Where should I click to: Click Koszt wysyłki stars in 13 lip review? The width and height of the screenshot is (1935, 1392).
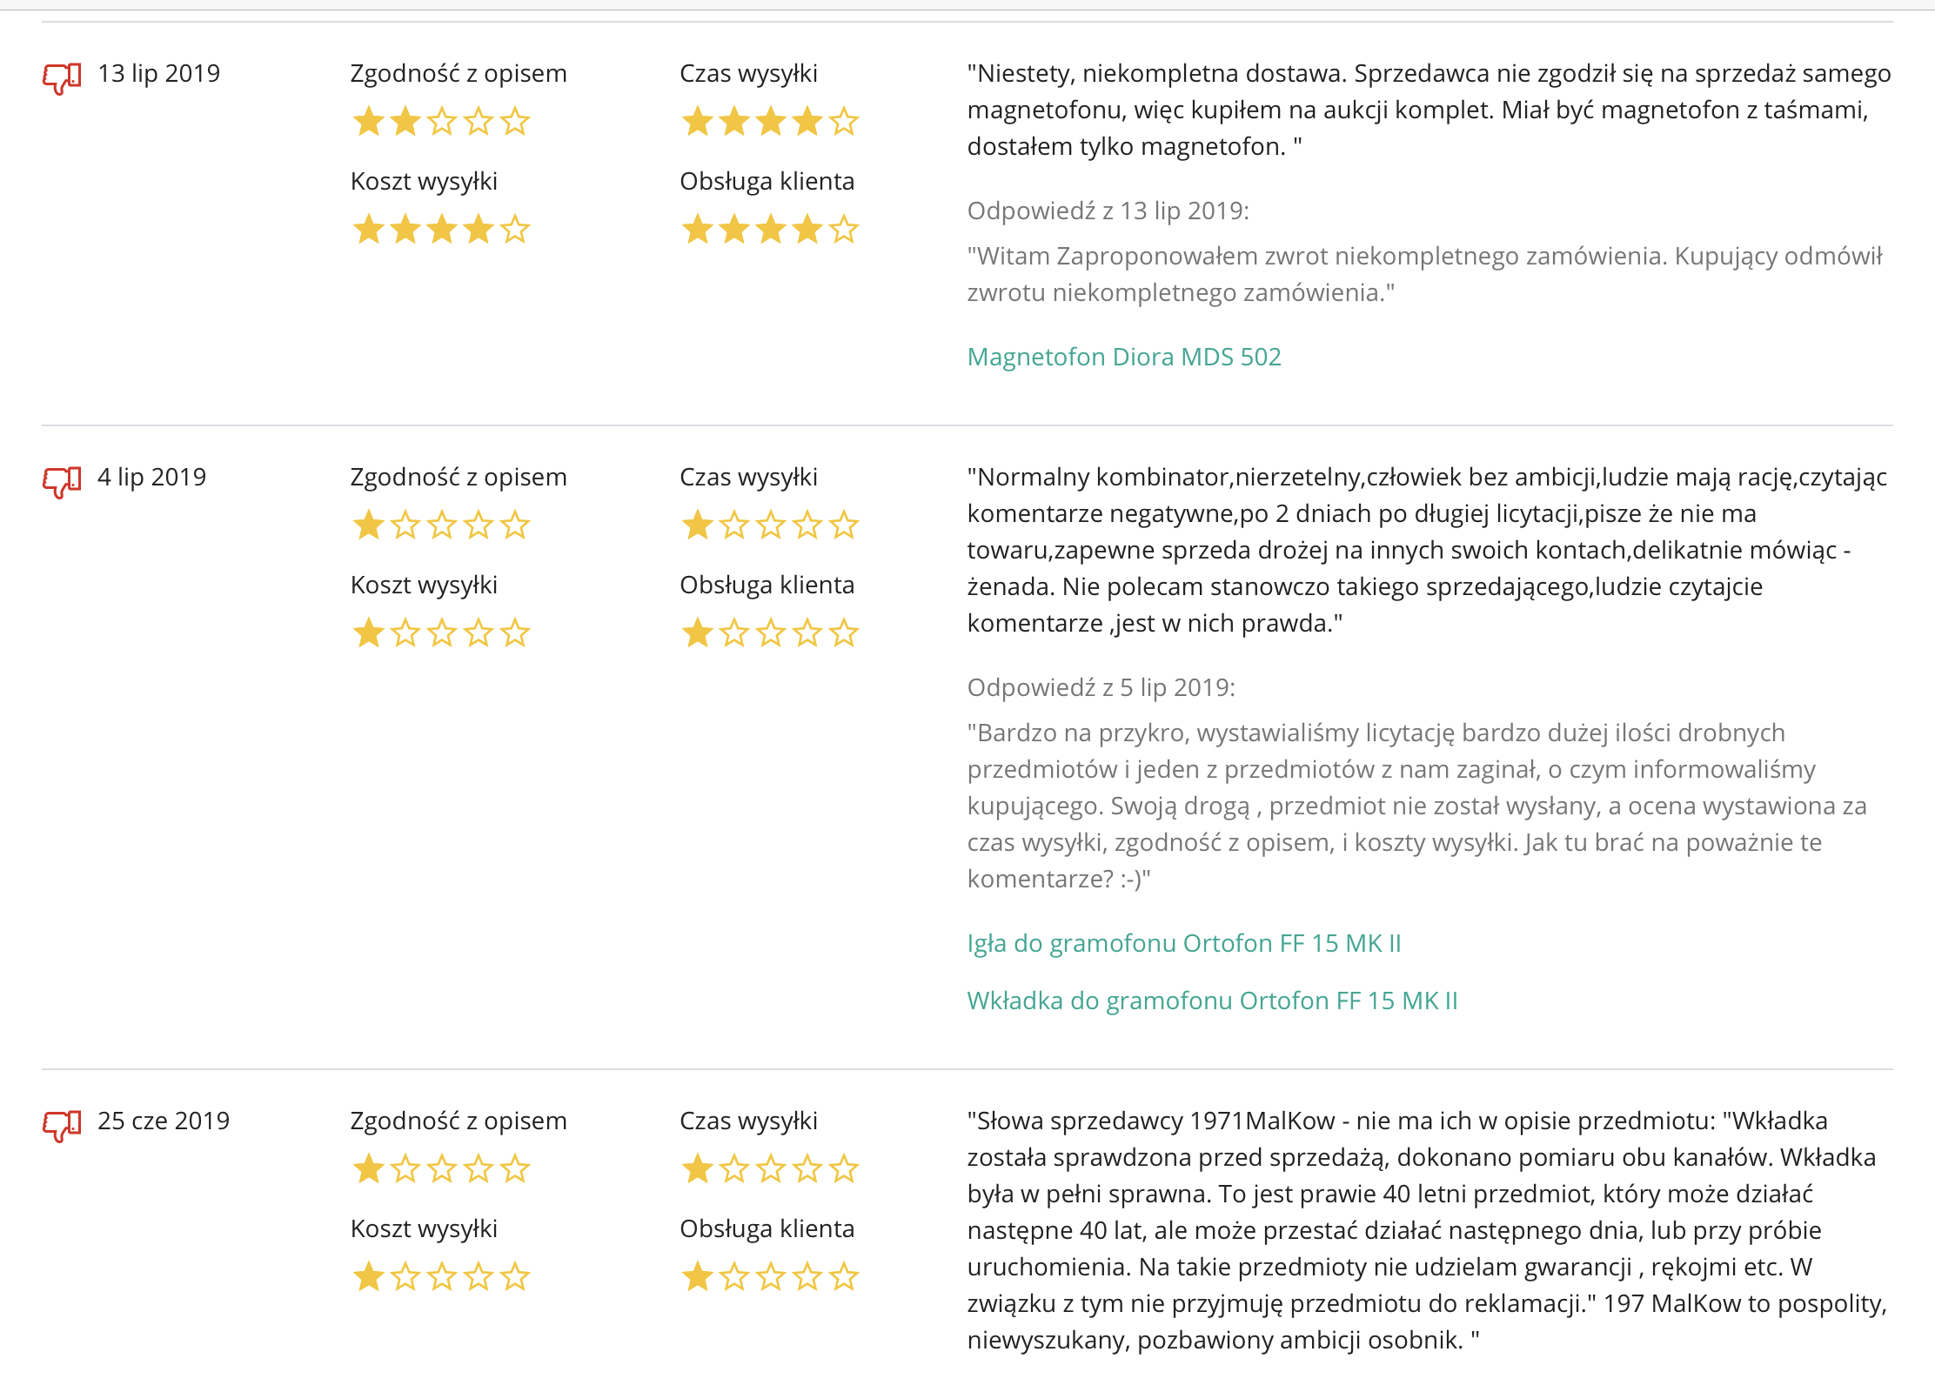[x=441, y=230]
